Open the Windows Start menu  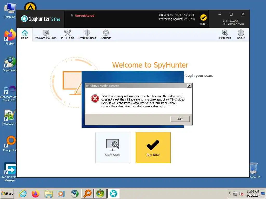click(7, 193)
